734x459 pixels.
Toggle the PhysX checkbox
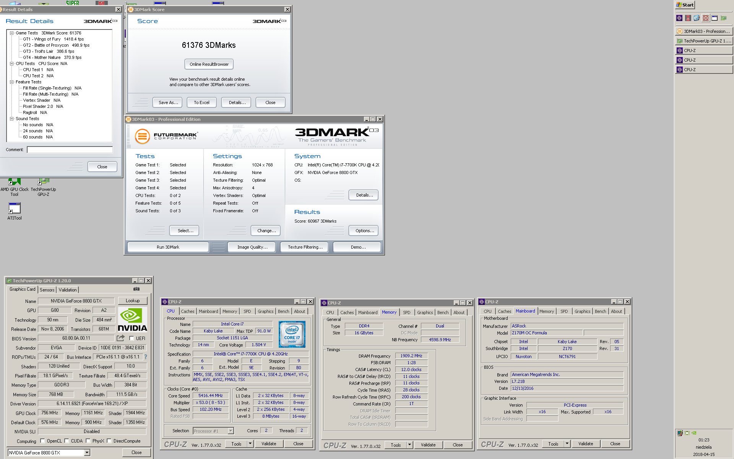click(x=88, y=441)
